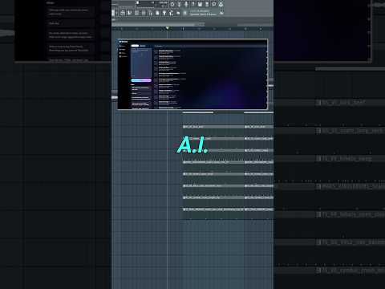Screen dimensions: 385x289
Task: Open the channel rack view icon in toolbar
Action: (136, 13)
